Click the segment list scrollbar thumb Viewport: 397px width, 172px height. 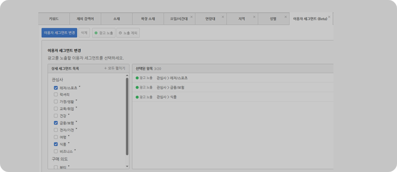coord(127,116)
